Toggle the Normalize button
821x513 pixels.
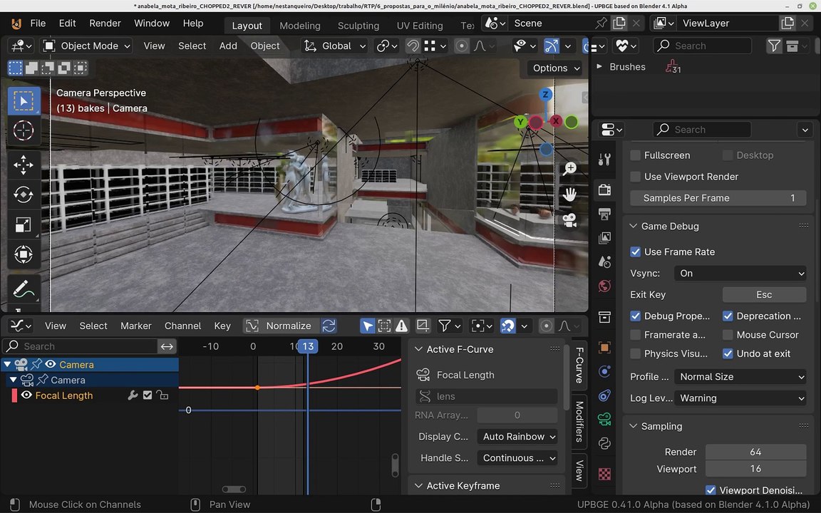pyautogui.click(x=282, y=326)
